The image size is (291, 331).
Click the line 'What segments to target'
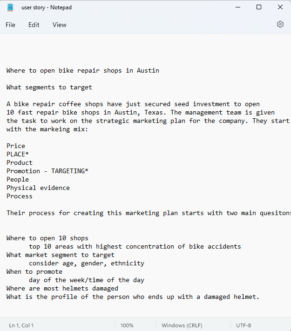point(49,88)
